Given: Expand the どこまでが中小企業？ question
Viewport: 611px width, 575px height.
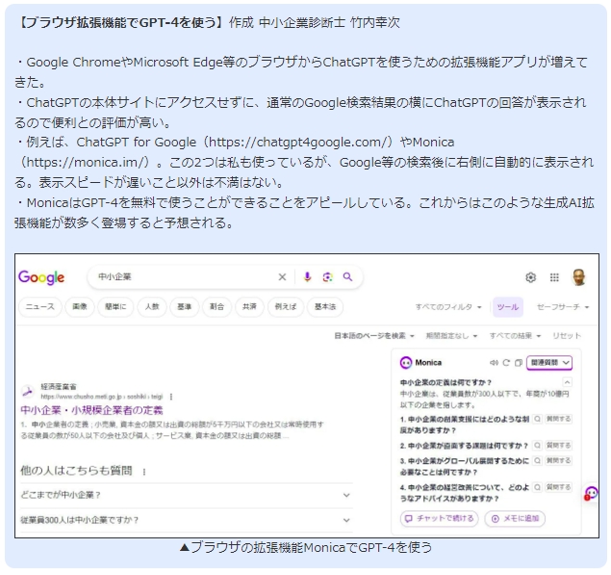Looking at the screenshot, I should (187, 495).
